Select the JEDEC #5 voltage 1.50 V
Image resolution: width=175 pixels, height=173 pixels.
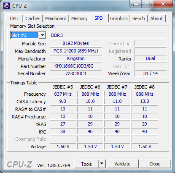(x=63, y=147)
